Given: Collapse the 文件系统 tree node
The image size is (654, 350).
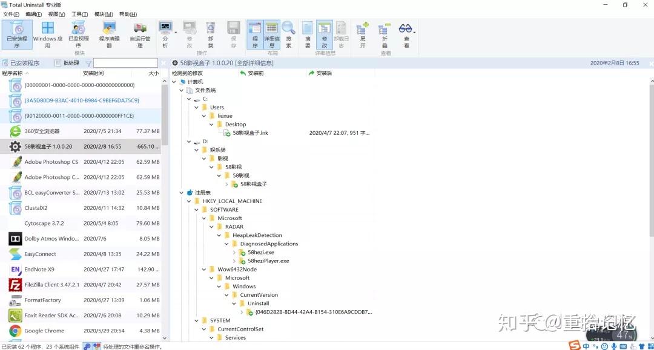Looking at the screenshot, I should pos(182,90).
